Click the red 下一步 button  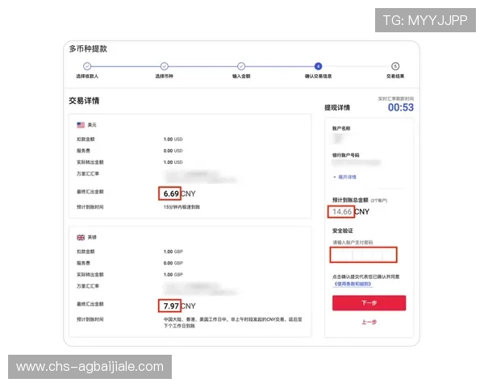[369, 303]
